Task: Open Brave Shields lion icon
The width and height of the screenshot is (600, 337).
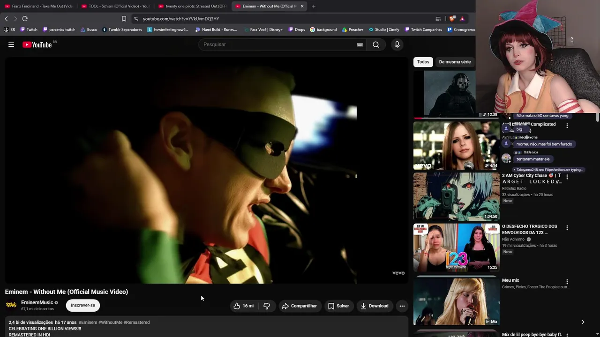Action: click(x=452, y=19)
